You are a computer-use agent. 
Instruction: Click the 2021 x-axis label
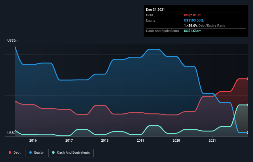coord(212,140)
